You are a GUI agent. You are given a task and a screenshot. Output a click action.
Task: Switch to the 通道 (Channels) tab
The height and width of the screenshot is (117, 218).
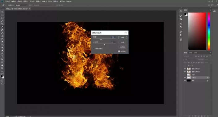(x=190, y=53)
